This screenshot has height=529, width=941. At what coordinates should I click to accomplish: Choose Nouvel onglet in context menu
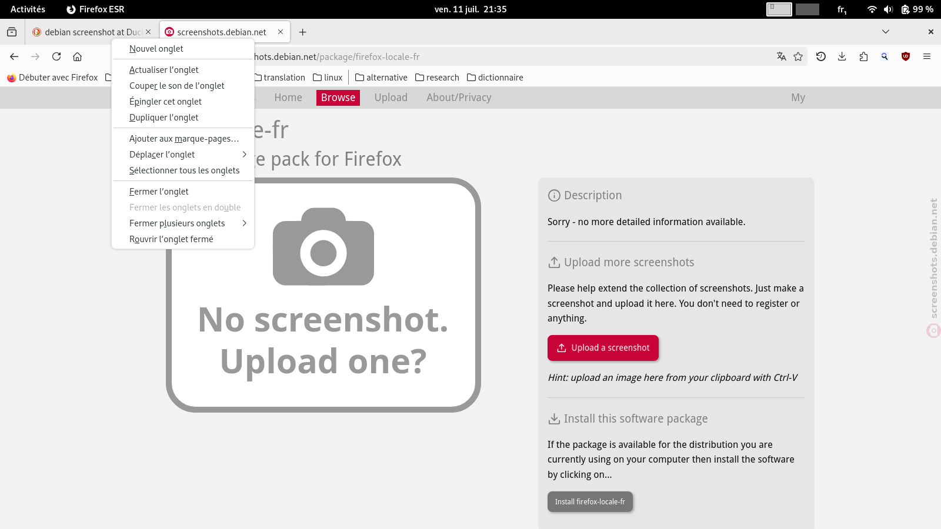(183, 49)
